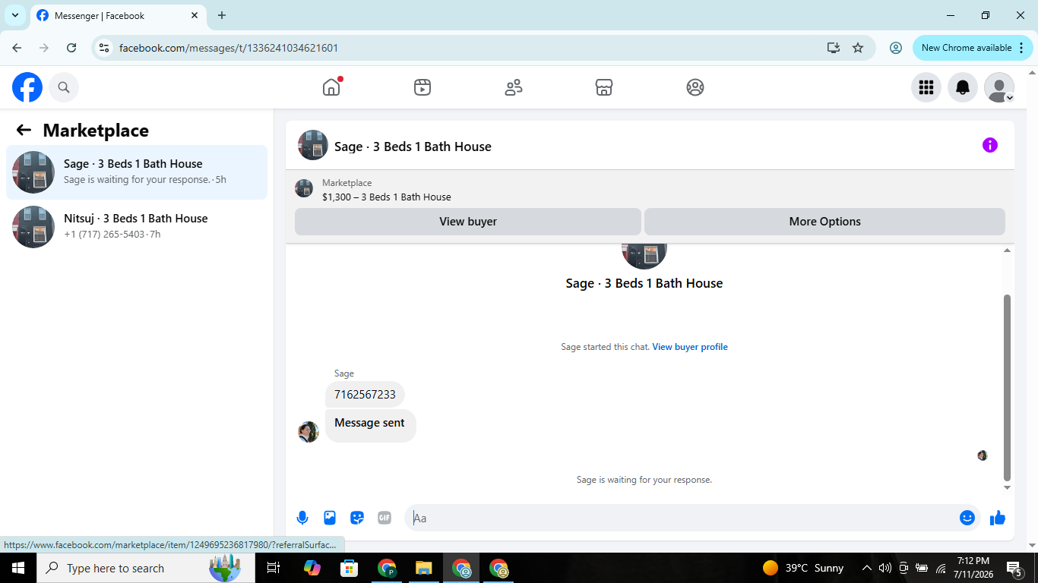This screenshot has height=583, width=1038.
Task: Open the Windows Start menu
Action: click(x=18, y=568)
